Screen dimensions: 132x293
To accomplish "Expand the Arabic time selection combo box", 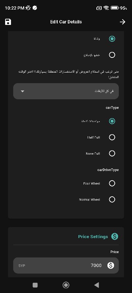I will tap(66, 91).
